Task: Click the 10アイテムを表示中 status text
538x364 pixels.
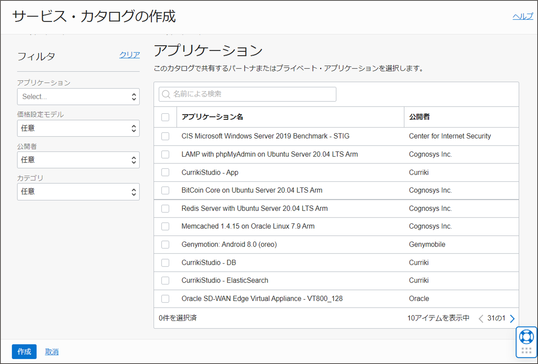Action: pyautogui.click(x=438, y=318)
